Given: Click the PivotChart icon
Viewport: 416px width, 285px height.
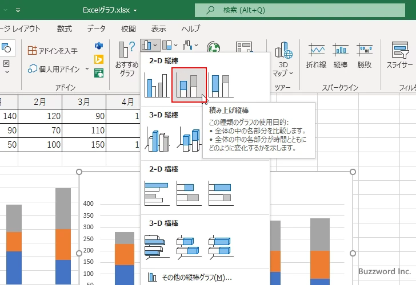Looking at the screenshot, I should tap(244, 47).
